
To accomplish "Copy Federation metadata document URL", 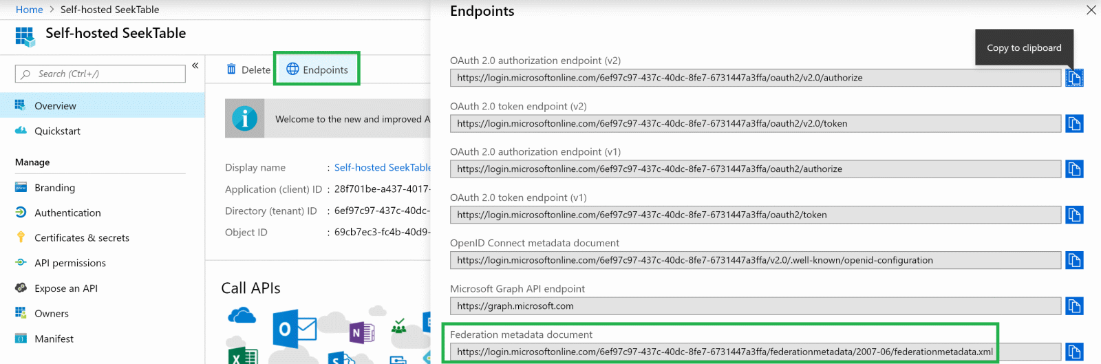I will click(x=1074, y=352).
